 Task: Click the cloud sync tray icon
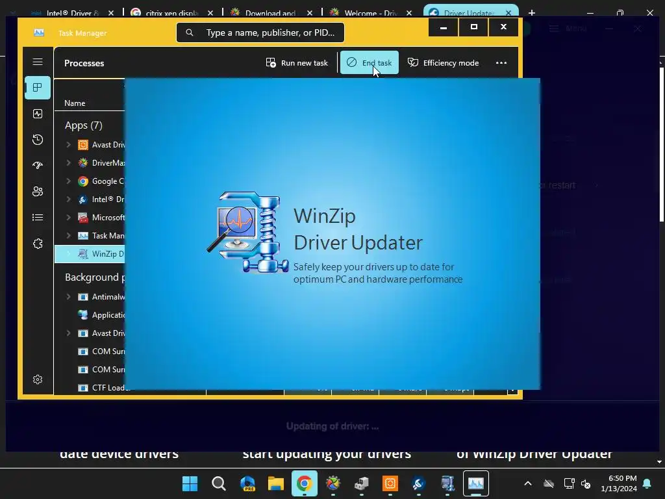coord(549,483)
